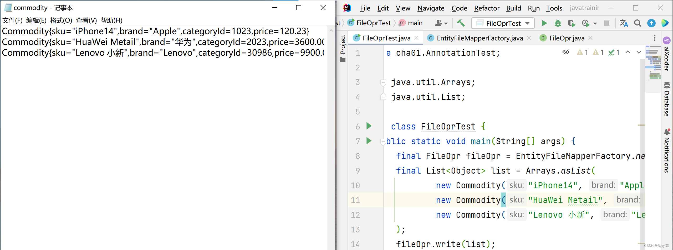Click the green Run button in toolbar

[544, 23]
